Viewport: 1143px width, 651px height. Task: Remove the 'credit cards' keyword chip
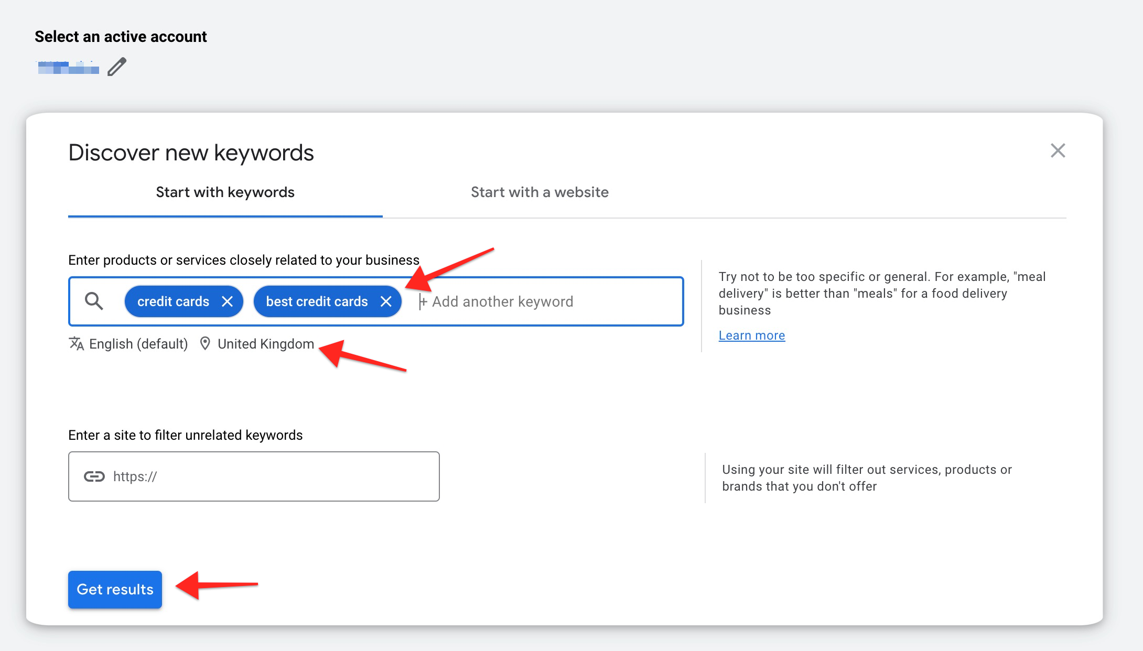pos(227,301)
